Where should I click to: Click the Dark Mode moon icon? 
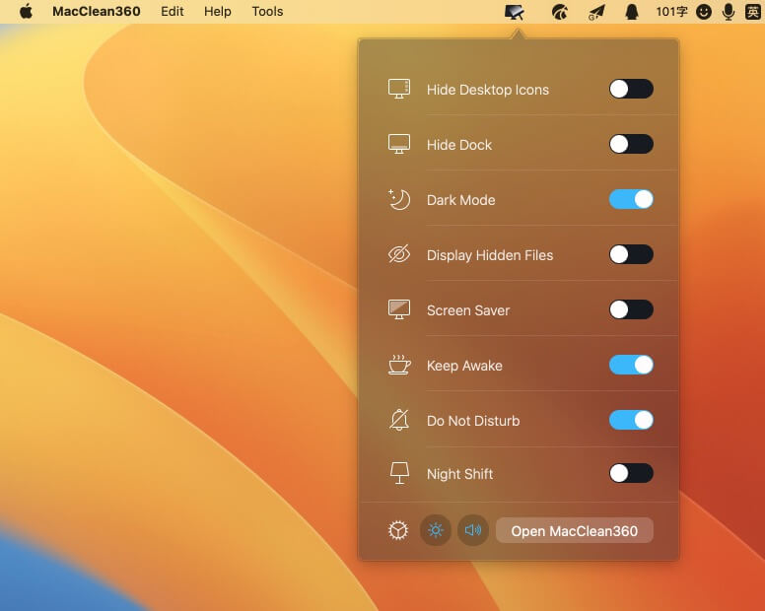point(399,199)
